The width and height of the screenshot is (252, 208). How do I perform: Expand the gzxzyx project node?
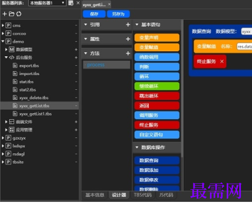tap(3, 138)
